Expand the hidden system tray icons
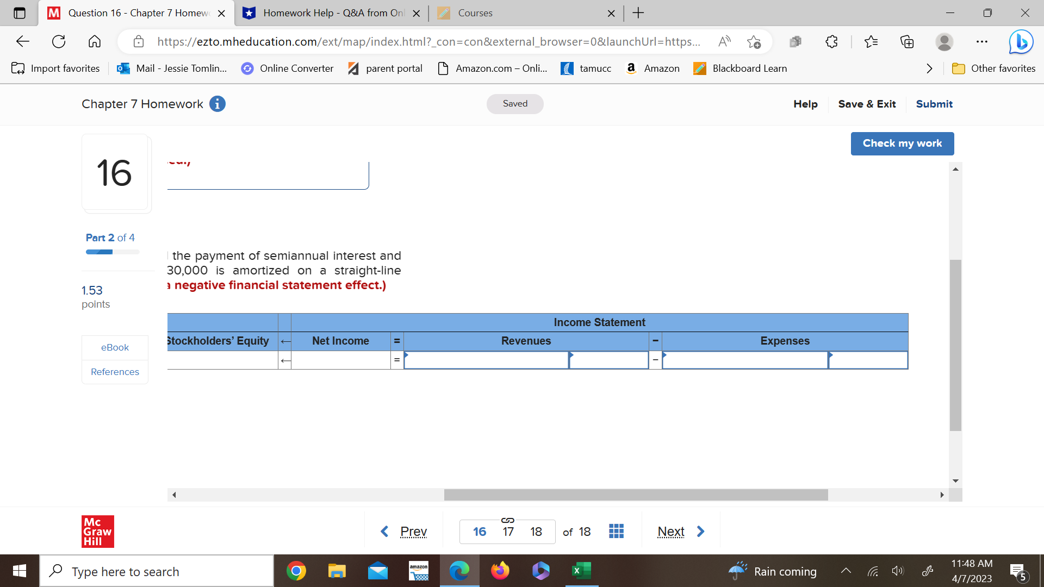Screen dimensions: 1044x587 (x=846, y=571)
